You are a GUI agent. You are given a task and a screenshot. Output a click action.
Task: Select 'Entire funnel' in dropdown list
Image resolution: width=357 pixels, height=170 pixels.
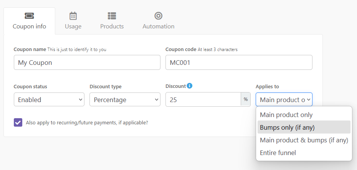278,153
